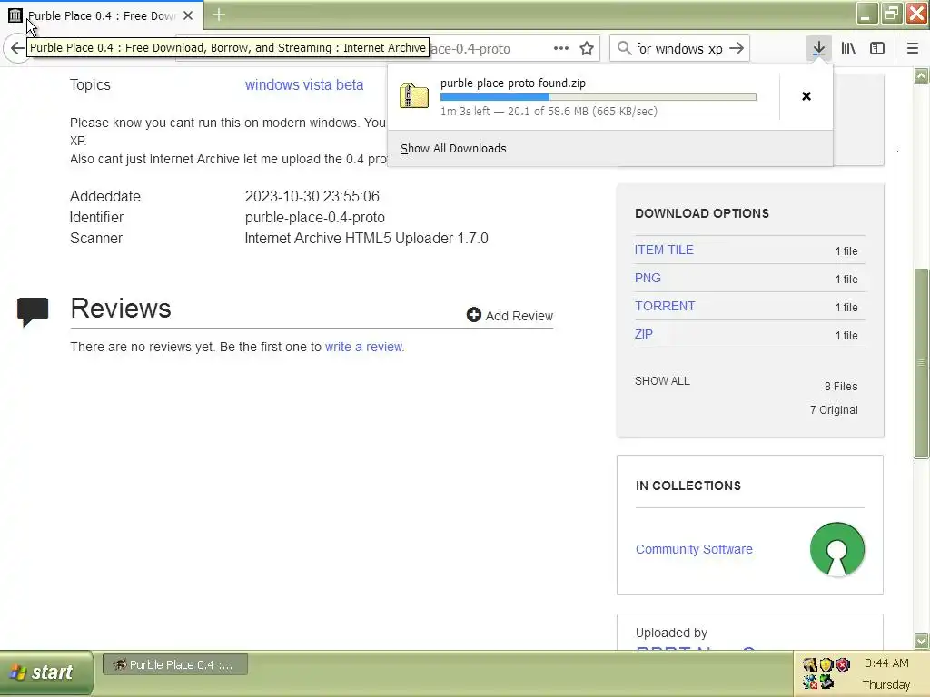Viewport: 930px width, 697px height.
Task: Click the Reviews speech bubble icon
Action: 32,311
